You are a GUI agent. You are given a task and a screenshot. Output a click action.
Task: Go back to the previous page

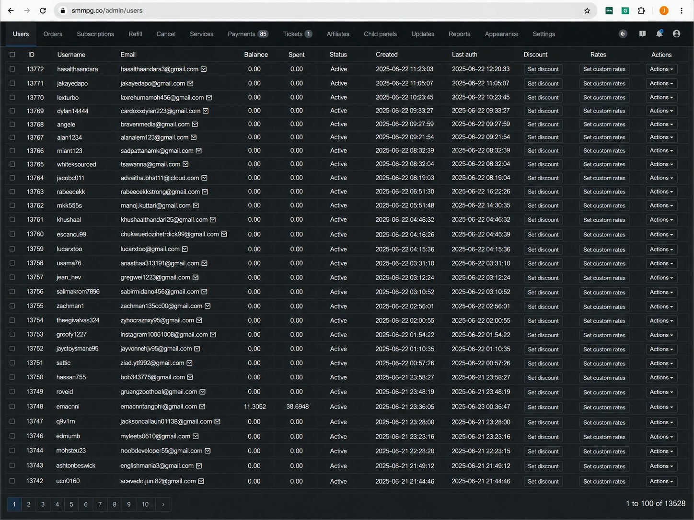11,11
